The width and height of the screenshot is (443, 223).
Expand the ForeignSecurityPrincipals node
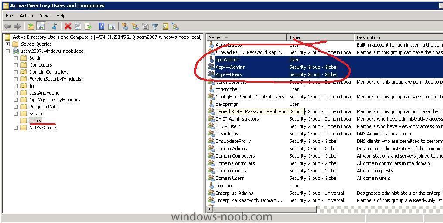pos(16,79)
